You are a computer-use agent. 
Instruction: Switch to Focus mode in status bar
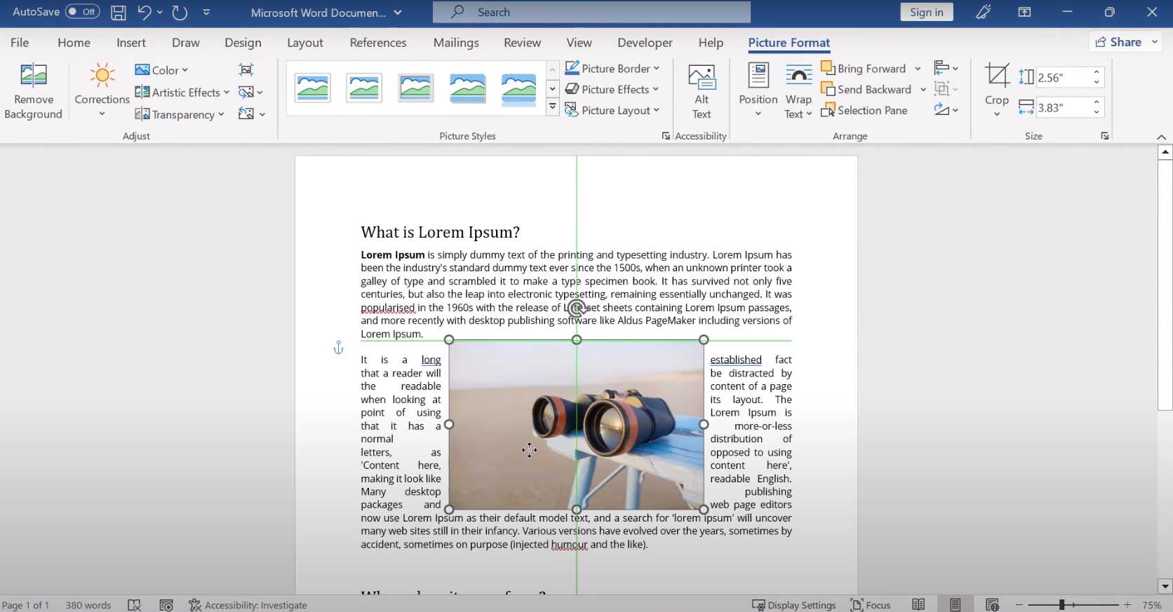click(870, 605)
